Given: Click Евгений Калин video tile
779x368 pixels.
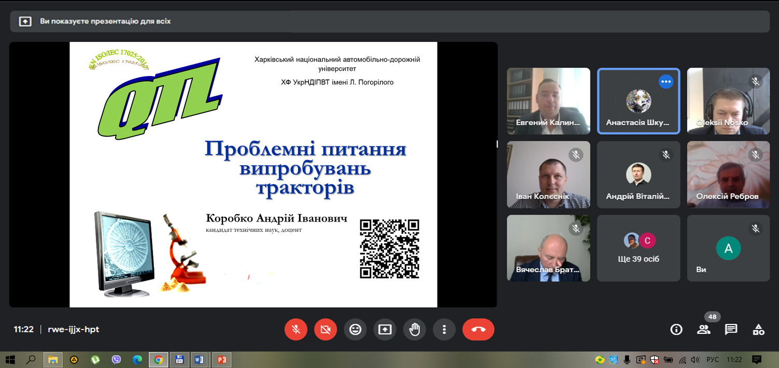Looking at the screenshot, I should [x=548, y=101].
